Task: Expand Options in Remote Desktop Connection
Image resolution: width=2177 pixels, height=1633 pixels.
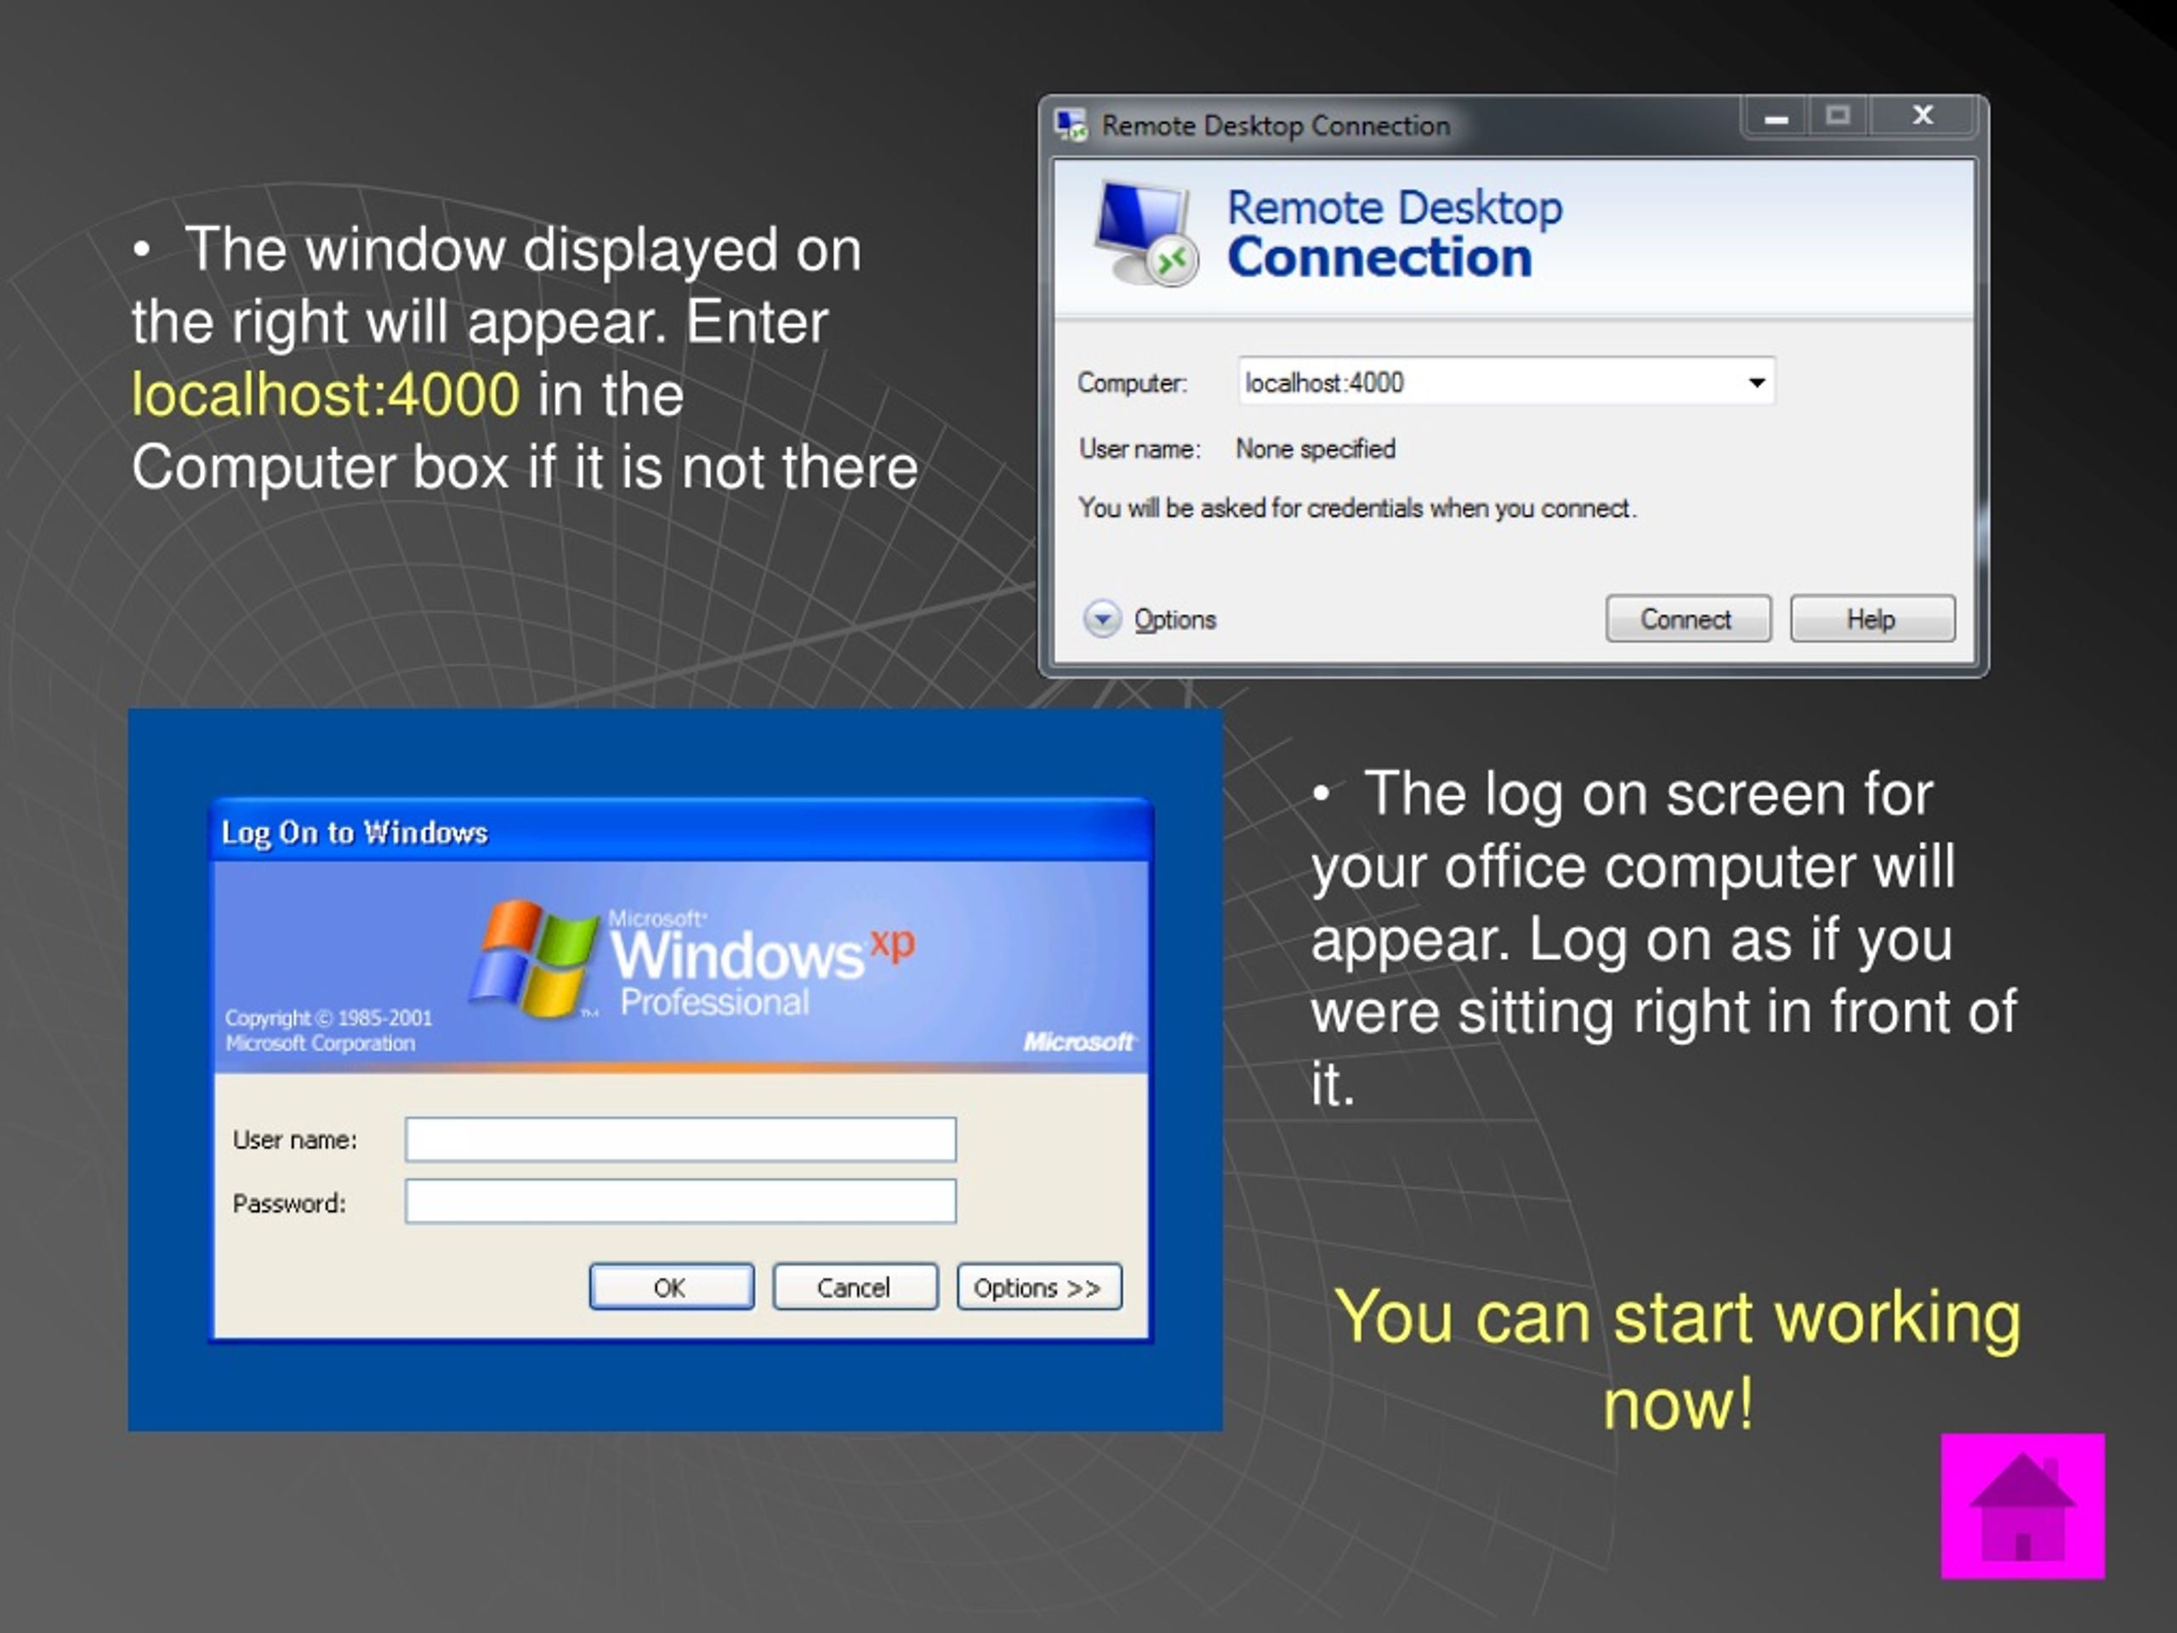Action: (1150, 619)
